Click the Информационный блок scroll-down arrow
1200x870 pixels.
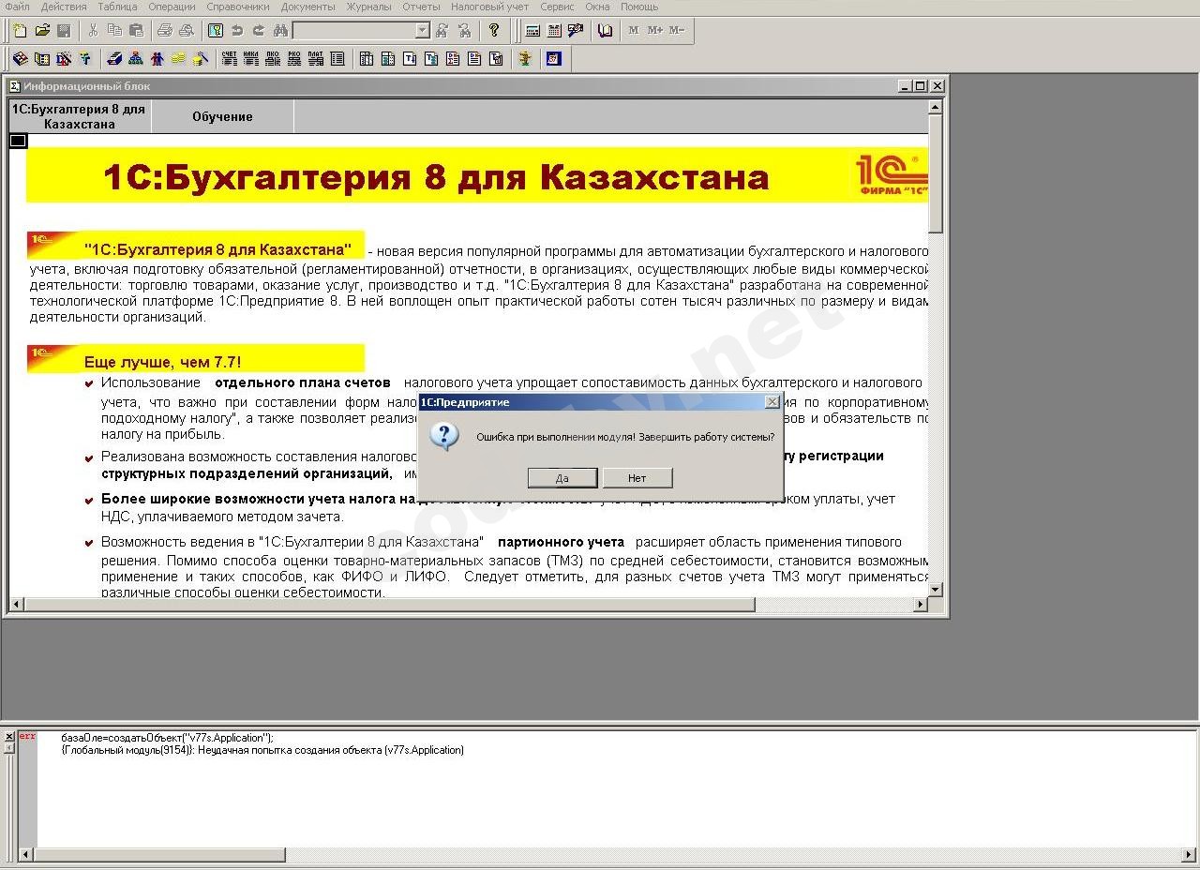click(935, 589)
